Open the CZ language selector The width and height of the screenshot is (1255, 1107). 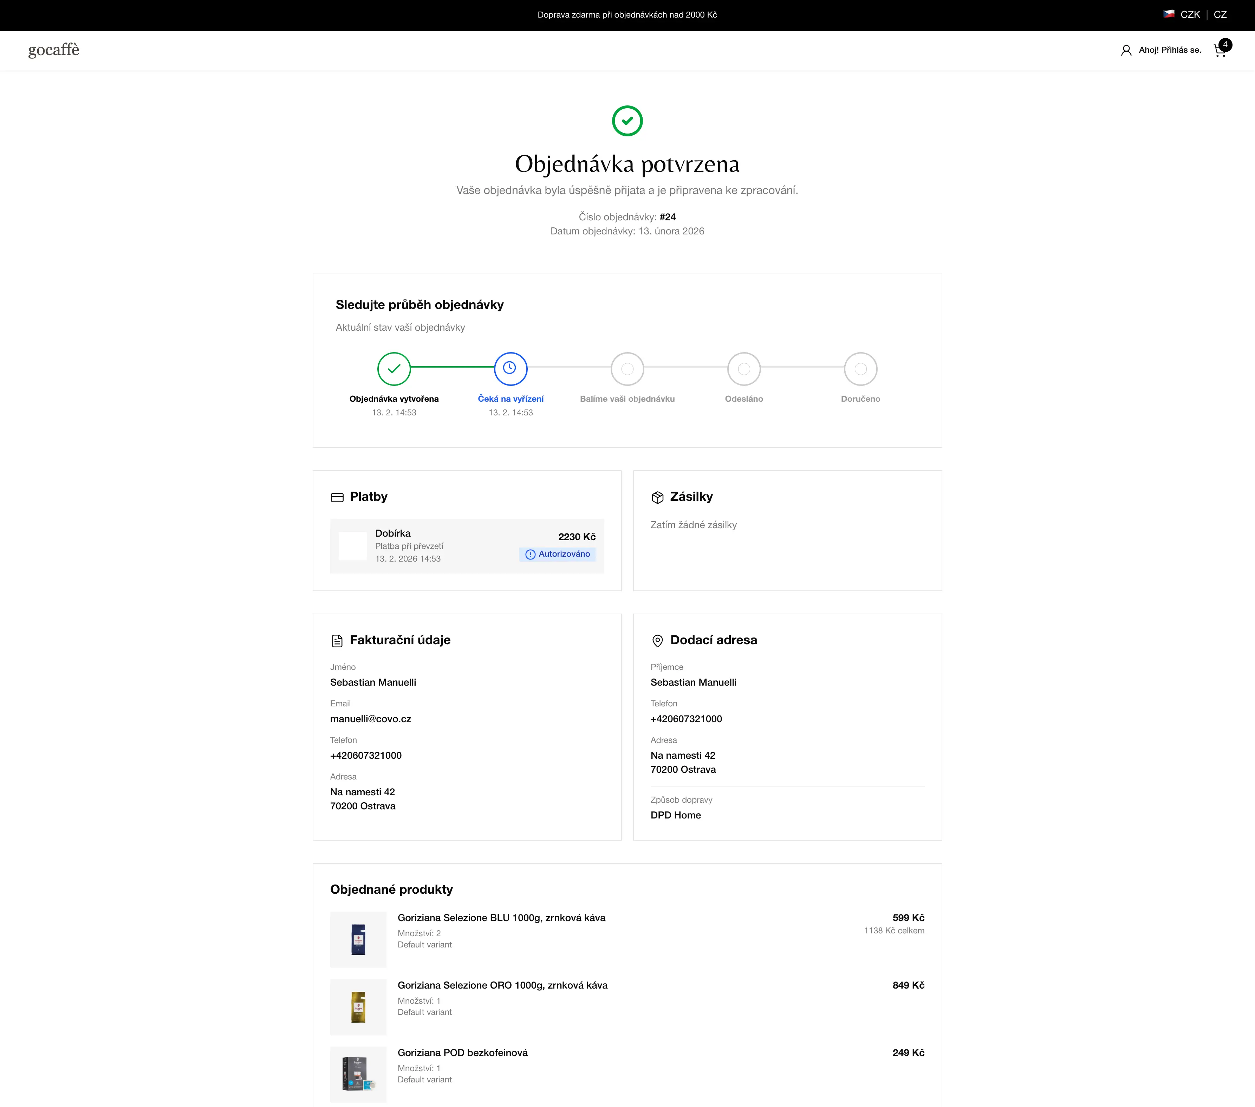pyautogui.click(x=1220, y=14)
